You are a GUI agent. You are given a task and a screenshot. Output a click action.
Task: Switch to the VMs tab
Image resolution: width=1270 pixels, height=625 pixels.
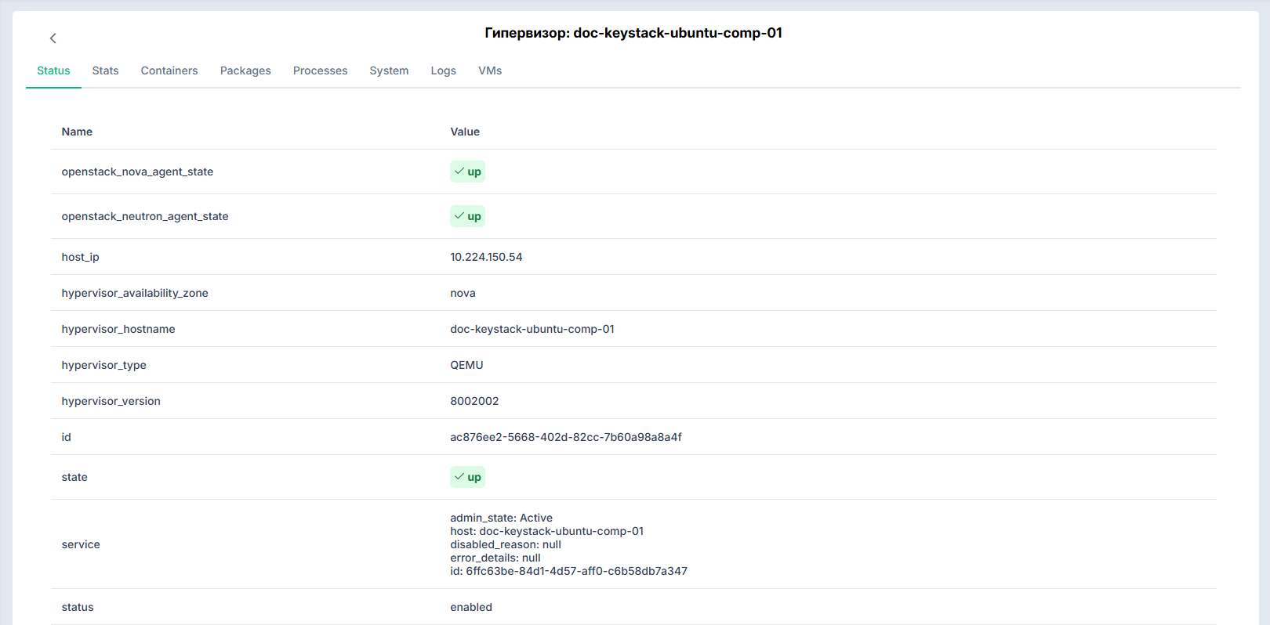[x=490, y=70]
